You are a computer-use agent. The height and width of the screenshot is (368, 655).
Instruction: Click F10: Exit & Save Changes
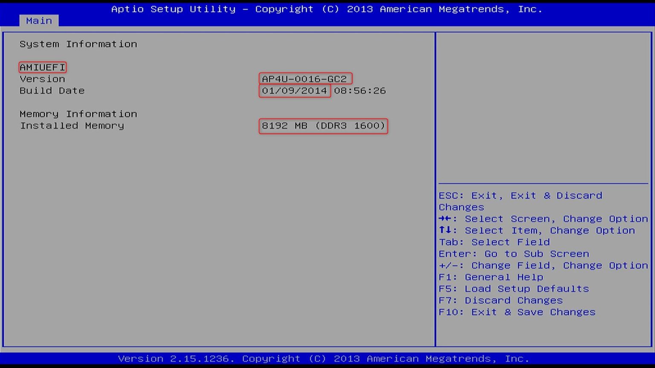[x=517, y=312]
